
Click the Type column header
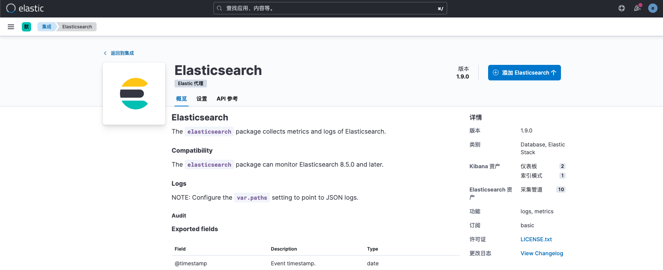[372, 249]
